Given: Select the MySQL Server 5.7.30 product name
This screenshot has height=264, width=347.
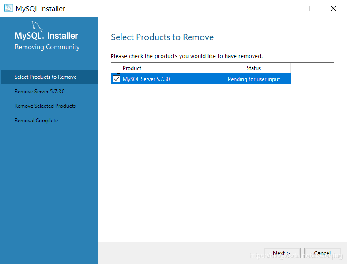Looking at the screenshot, I should coord(146,79).
